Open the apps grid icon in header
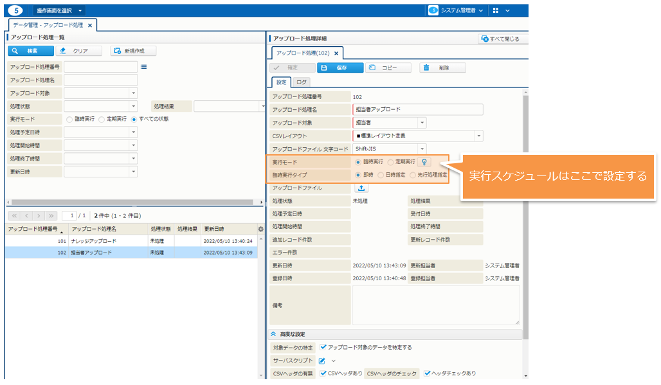 click(495, 10)
